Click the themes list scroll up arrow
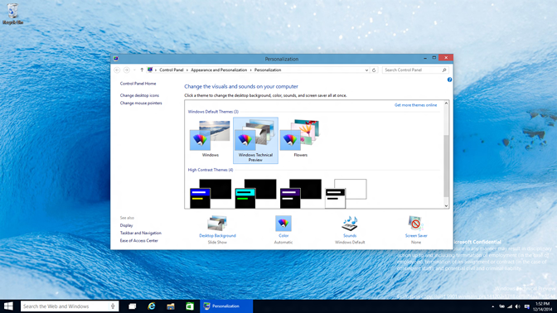557x313 pixels. pyautogui.click(x=446, y=104)
